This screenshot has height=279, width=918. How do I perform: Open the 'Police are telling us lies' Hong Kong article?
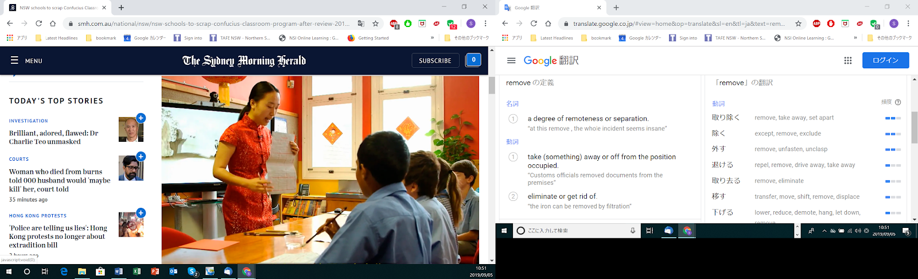58,237
